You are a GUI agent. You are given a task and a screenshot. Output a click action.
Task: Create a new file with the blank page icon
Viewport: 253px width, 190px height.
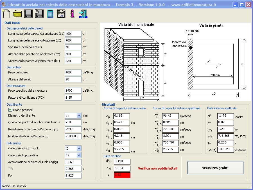pyautogui.click(x=6, y=13)
